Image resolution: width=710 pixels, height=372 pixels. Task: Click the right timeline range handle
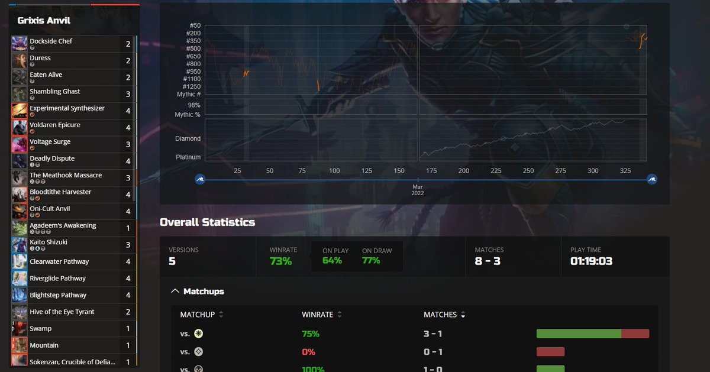[651, 180]
